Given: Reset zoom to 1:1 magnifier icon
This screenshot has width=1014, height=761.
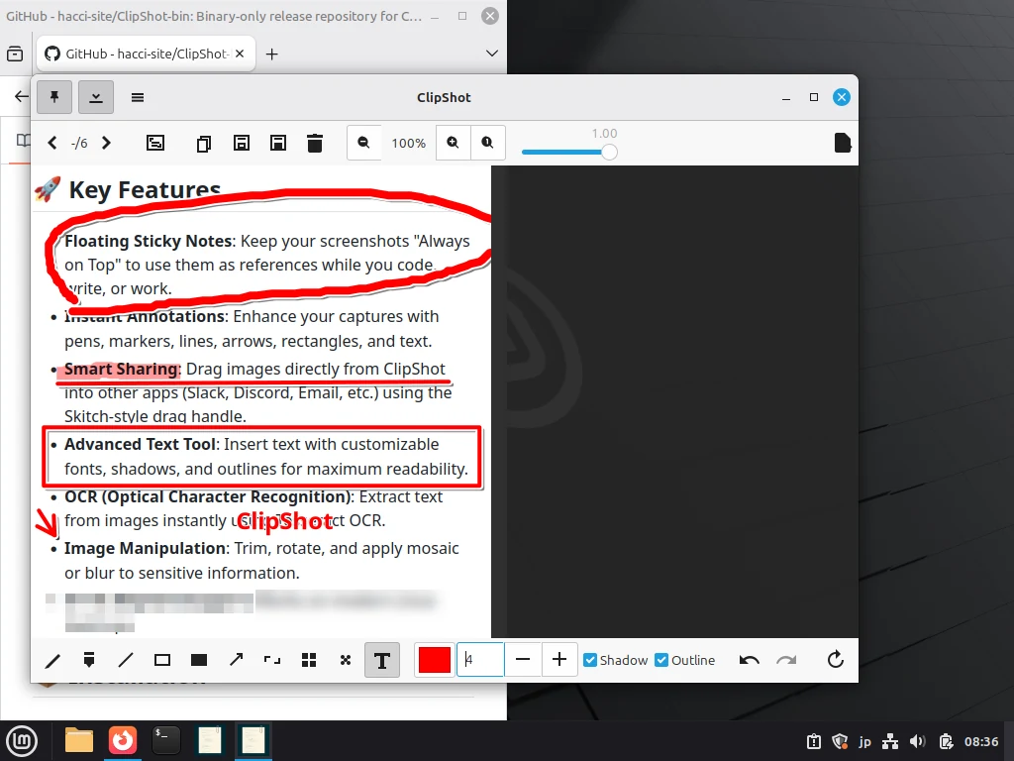Looking at the screenshot, I should pos(487,143).
